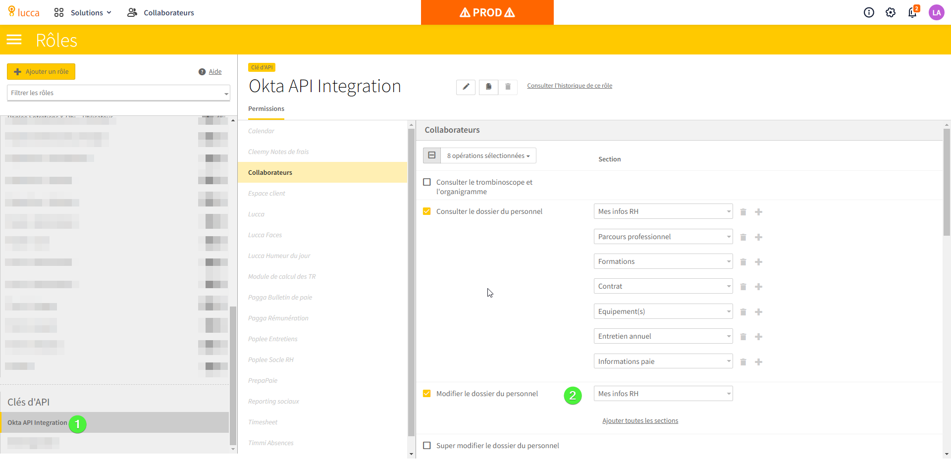Add section after Formations
The width and height of the screenshot is (951, 460).
[758, 262]
